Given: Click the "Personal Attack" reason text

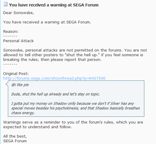Looking at the screenshot, I should (18, 41).
